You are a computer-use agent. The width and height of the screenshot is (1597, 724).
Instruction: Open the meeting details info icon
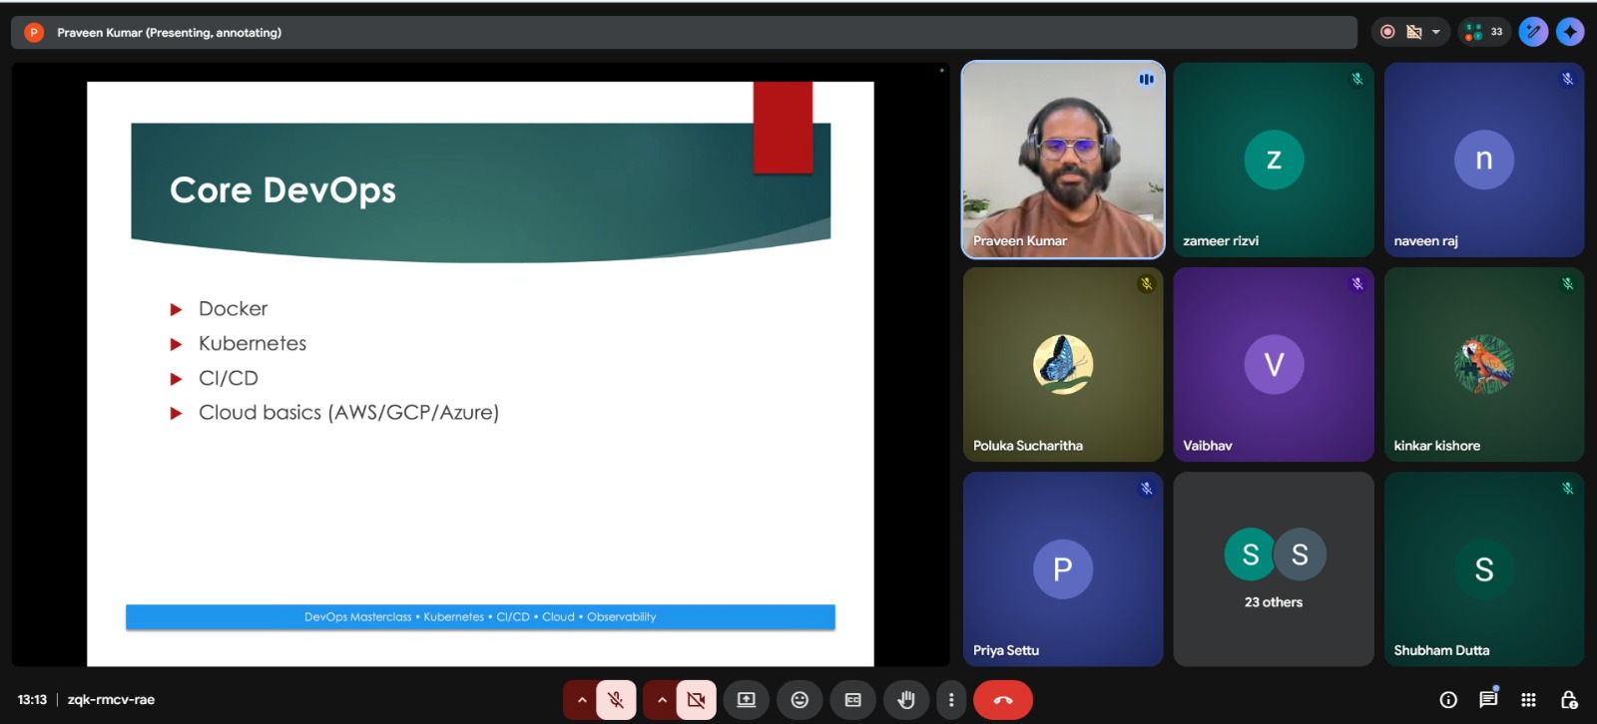click(1448, 700)
